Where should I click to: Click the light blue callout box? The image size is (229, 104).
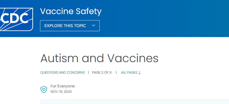[134, 102]
